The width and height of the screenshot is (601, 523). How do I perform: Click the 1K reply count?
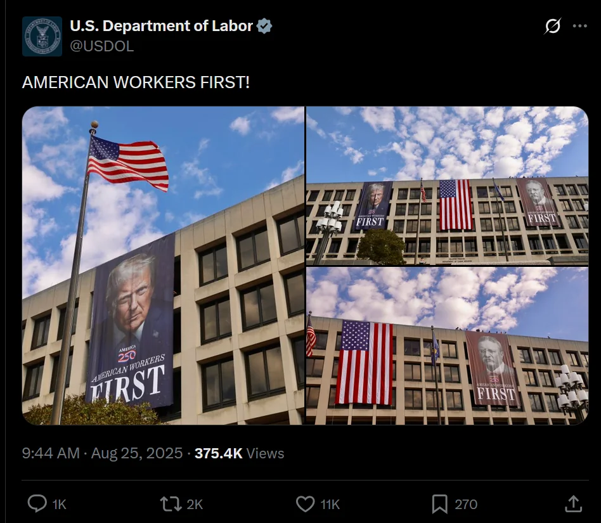pyautogui.click(x=60, y=504)
